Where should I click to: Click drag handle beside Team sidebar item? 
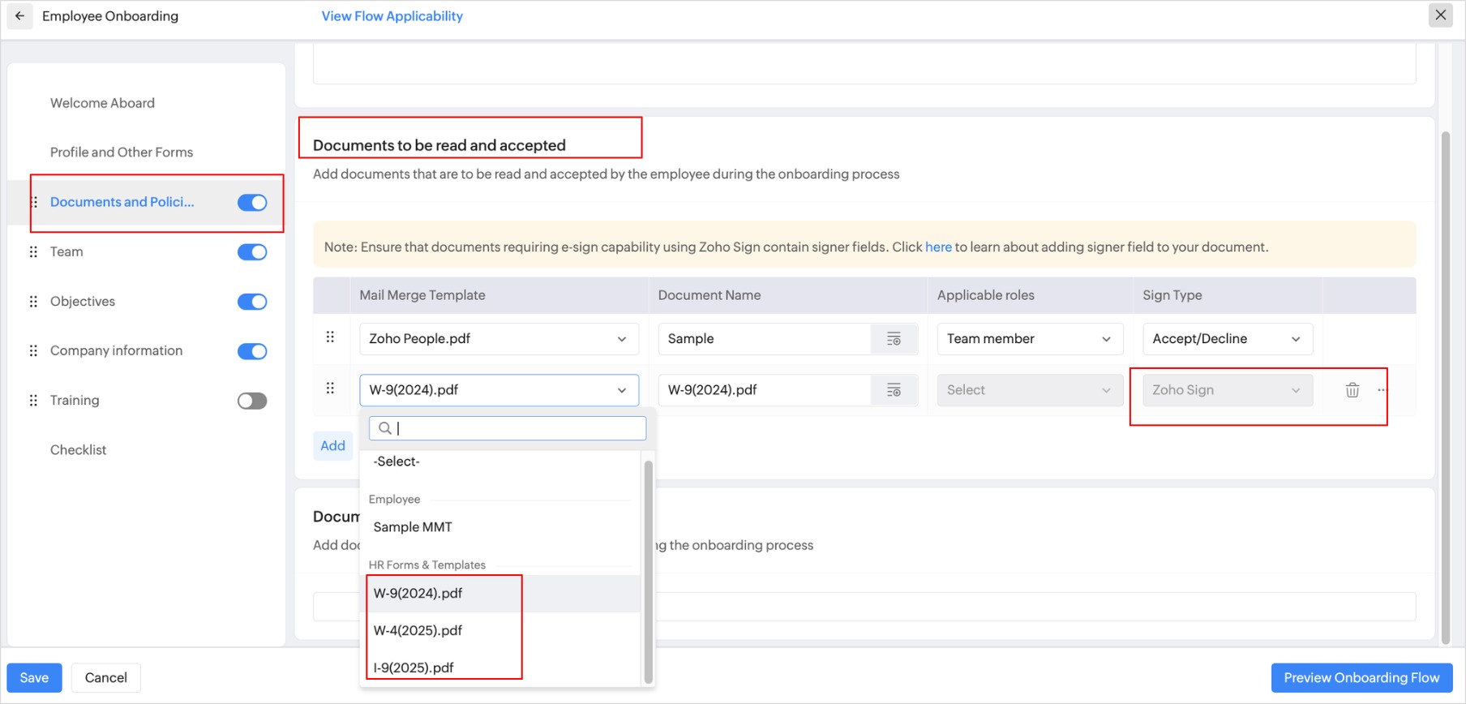tap(33, 252)
